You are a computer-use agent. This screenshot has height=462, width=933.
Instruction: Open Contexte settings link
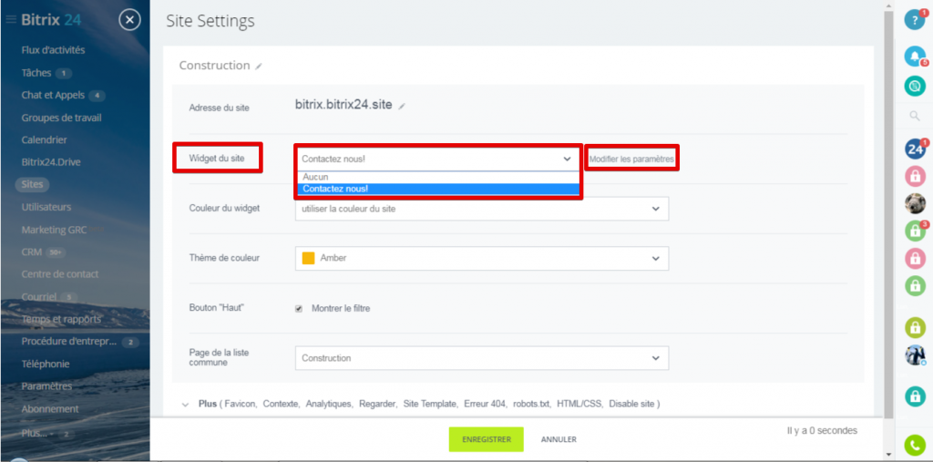click(281, 404)
